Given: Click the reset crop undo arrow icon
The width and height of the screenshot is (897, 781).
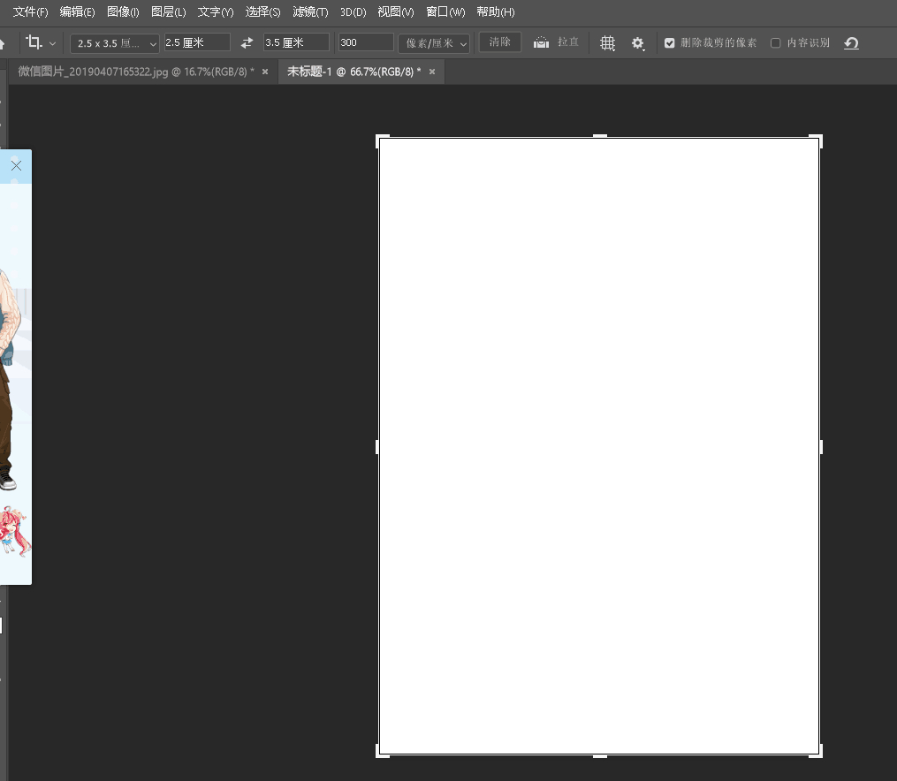Looking at the screenshot, I should click(851, 43).
